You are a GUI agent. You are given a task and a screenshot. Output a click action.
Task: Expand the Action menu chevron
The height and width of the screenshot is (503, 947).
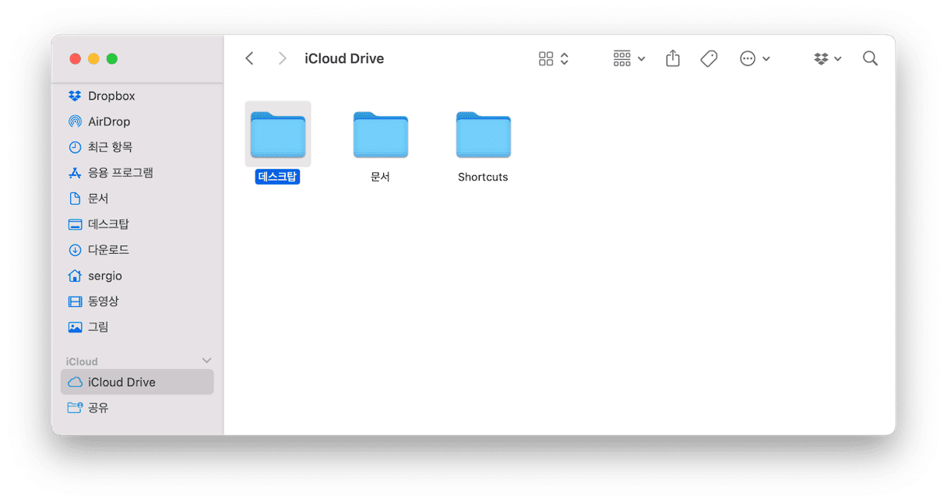pos(766,59)
